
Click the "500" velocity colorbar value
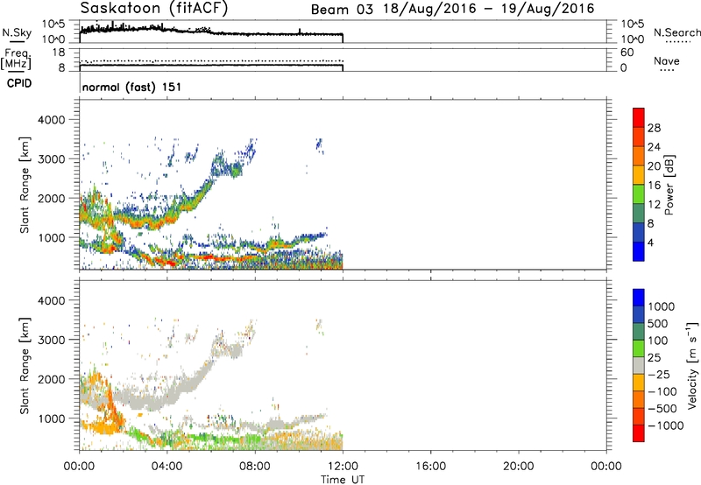(x=657, y=324)
